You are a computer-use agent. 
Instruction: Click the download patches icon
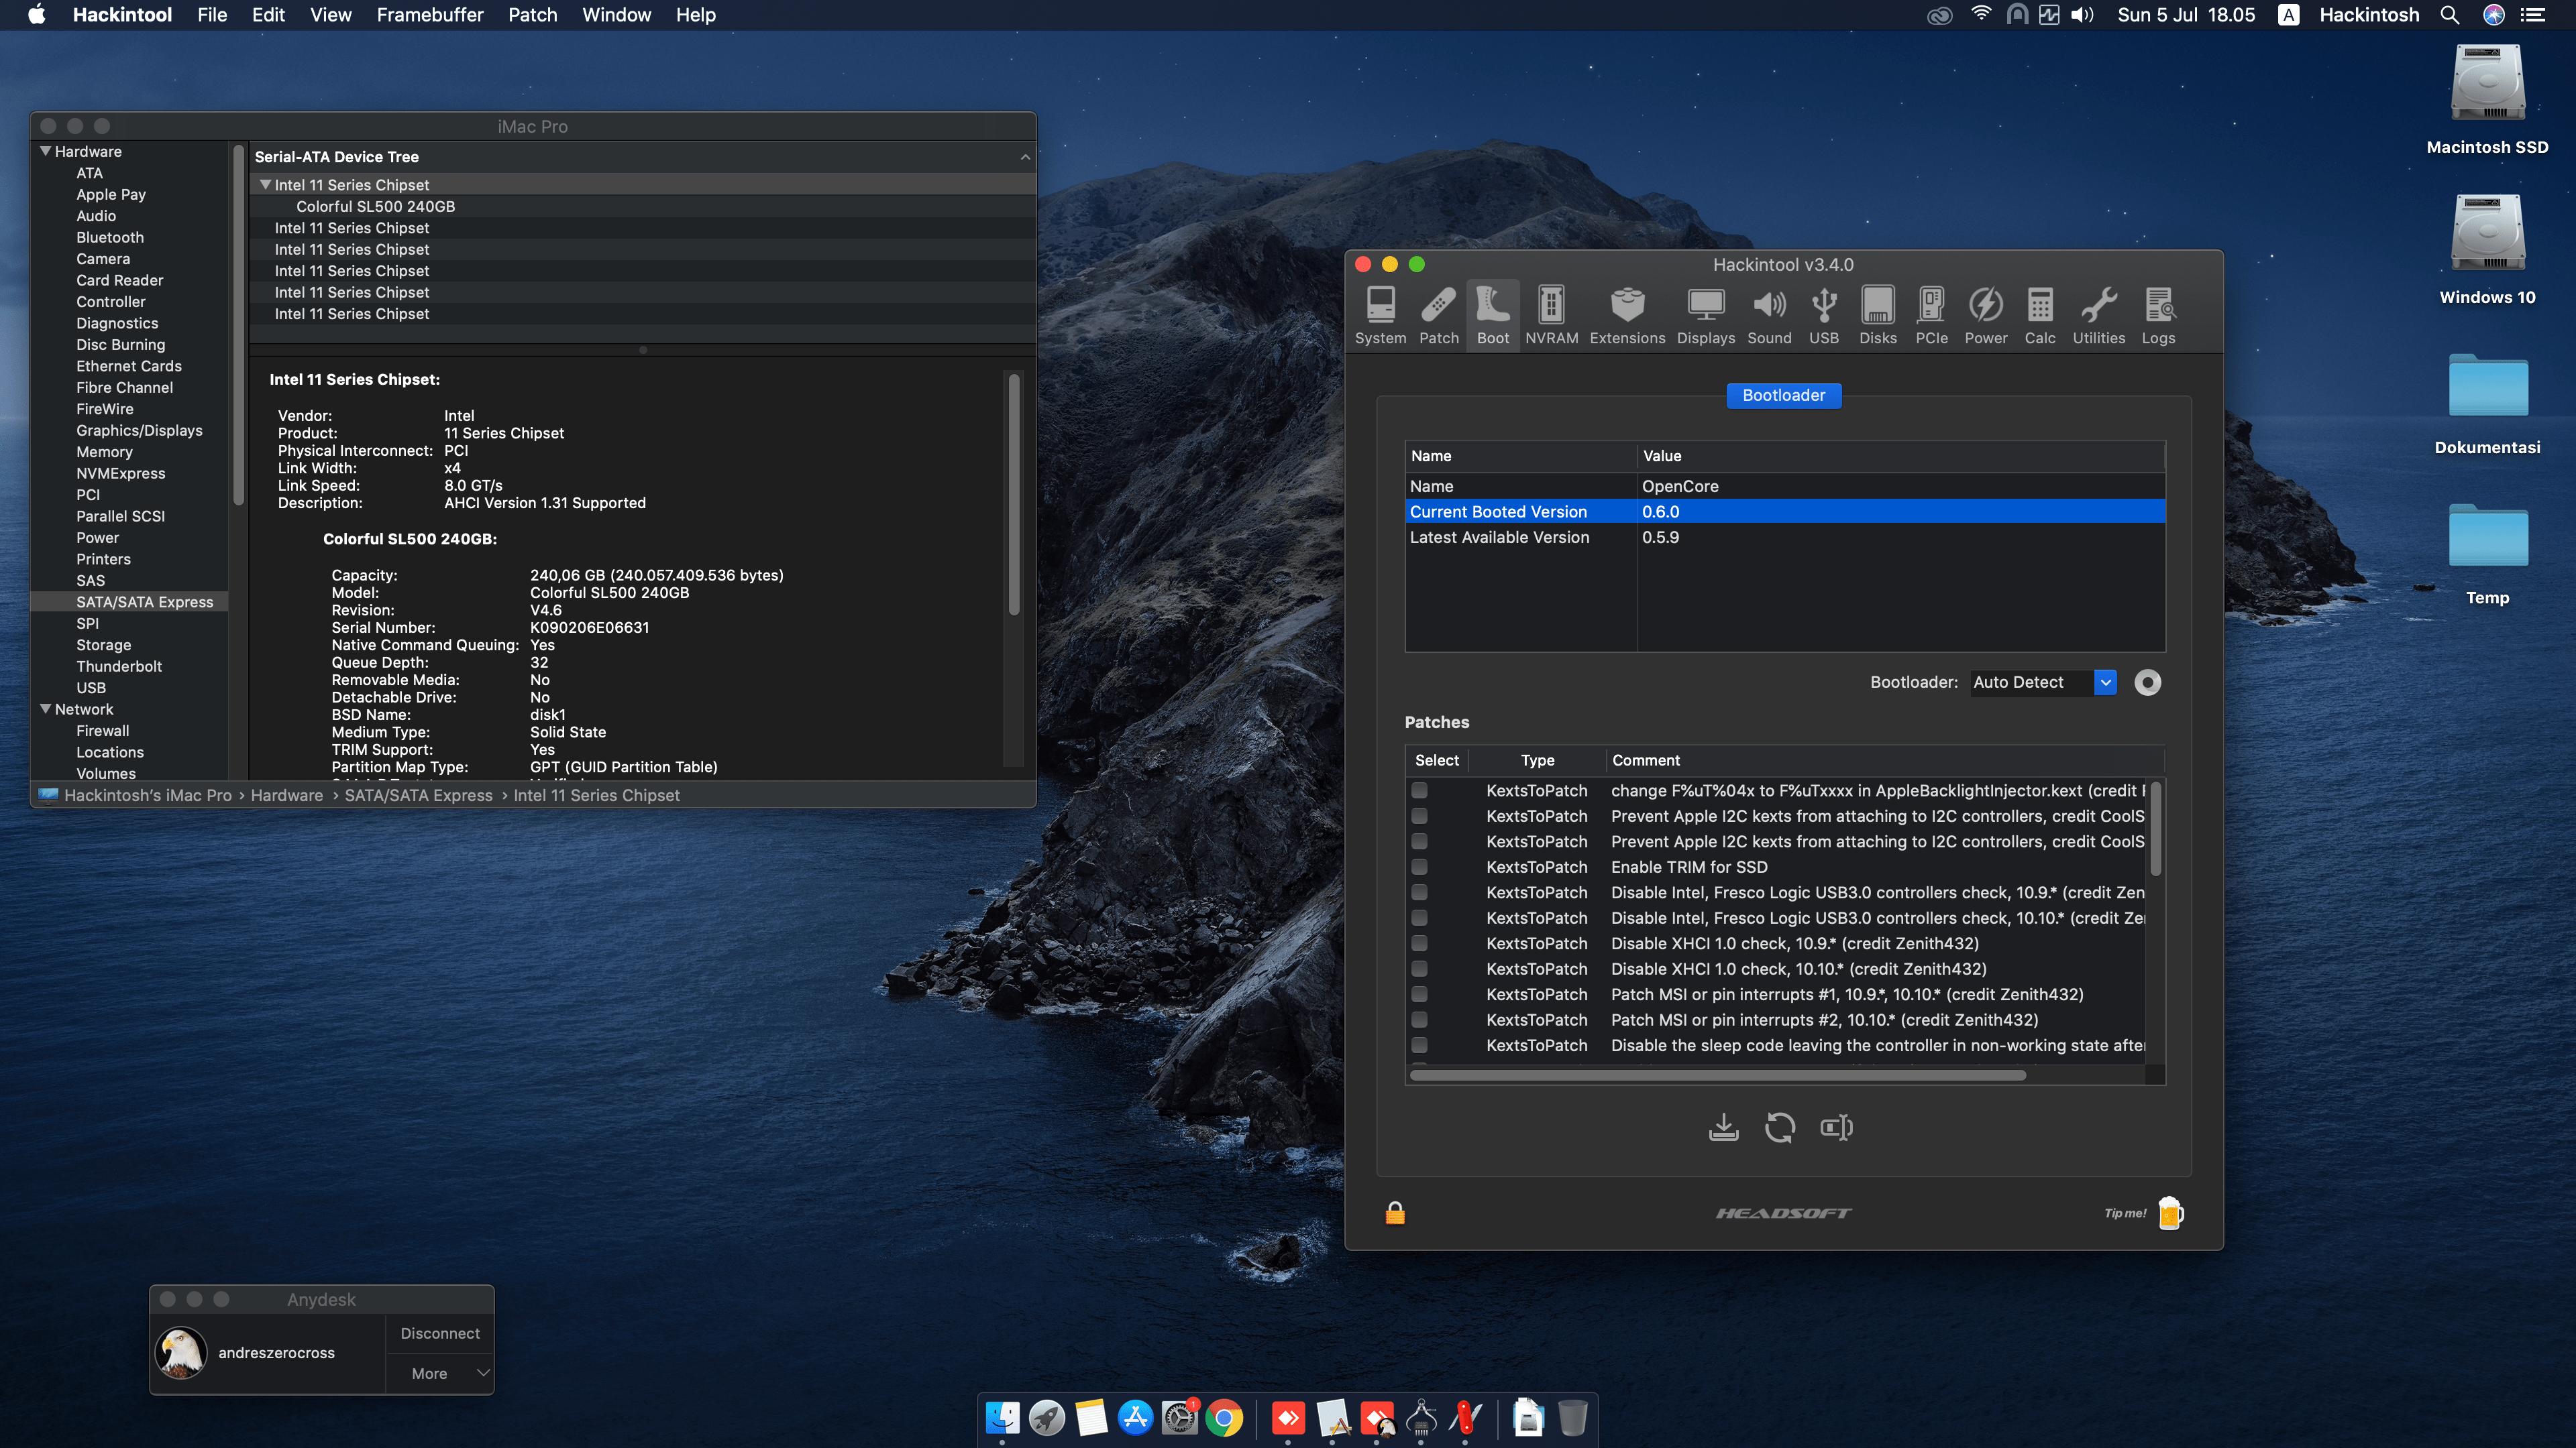(1723, 1127)
